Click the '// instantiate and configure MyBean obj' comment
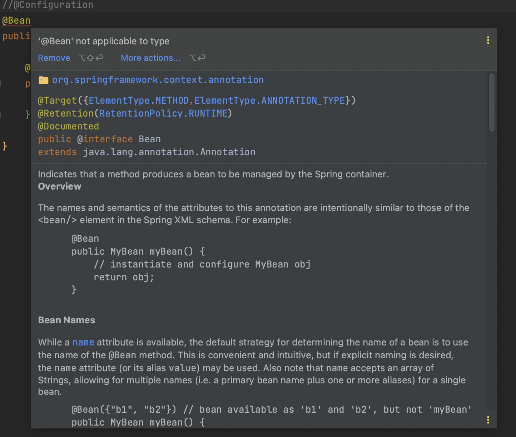This screenshot has height=437, width=516. pos(202,264)
